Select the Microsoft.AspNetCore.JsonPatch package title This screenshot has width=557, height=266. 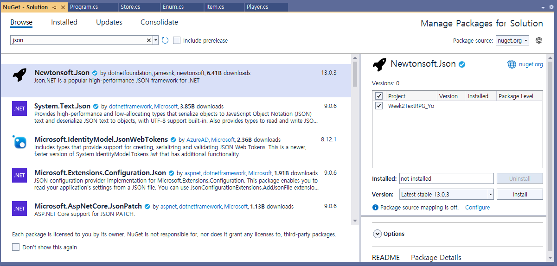pos(88,206)
